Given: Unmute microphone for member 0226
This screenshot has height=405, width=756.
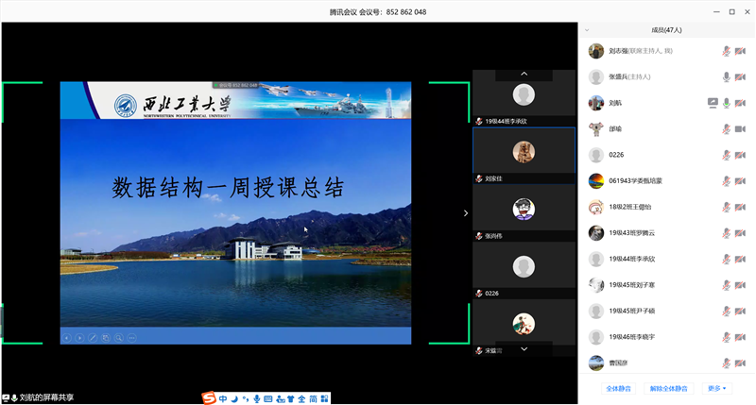Looking at the screenshot, I should [x=726, y=155].
